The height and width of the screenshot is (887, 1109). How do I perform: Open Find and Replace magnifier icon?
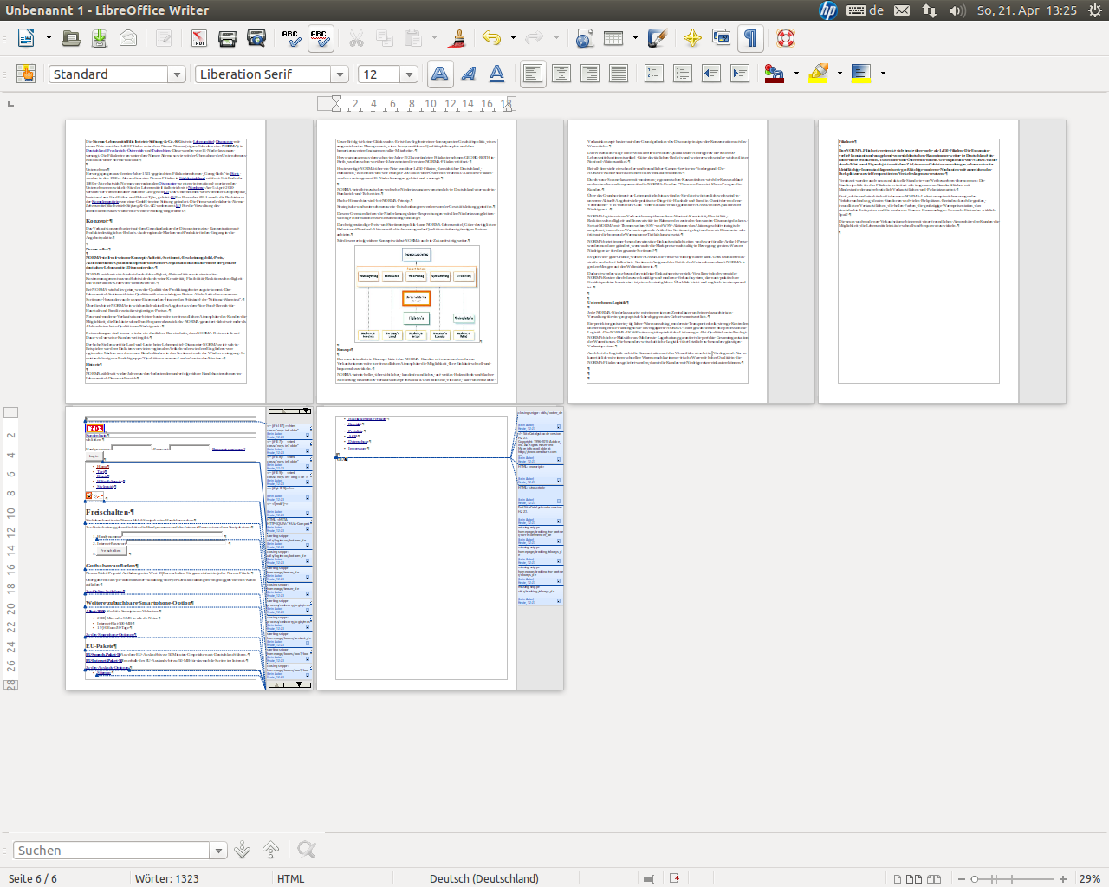coord(306,851)
